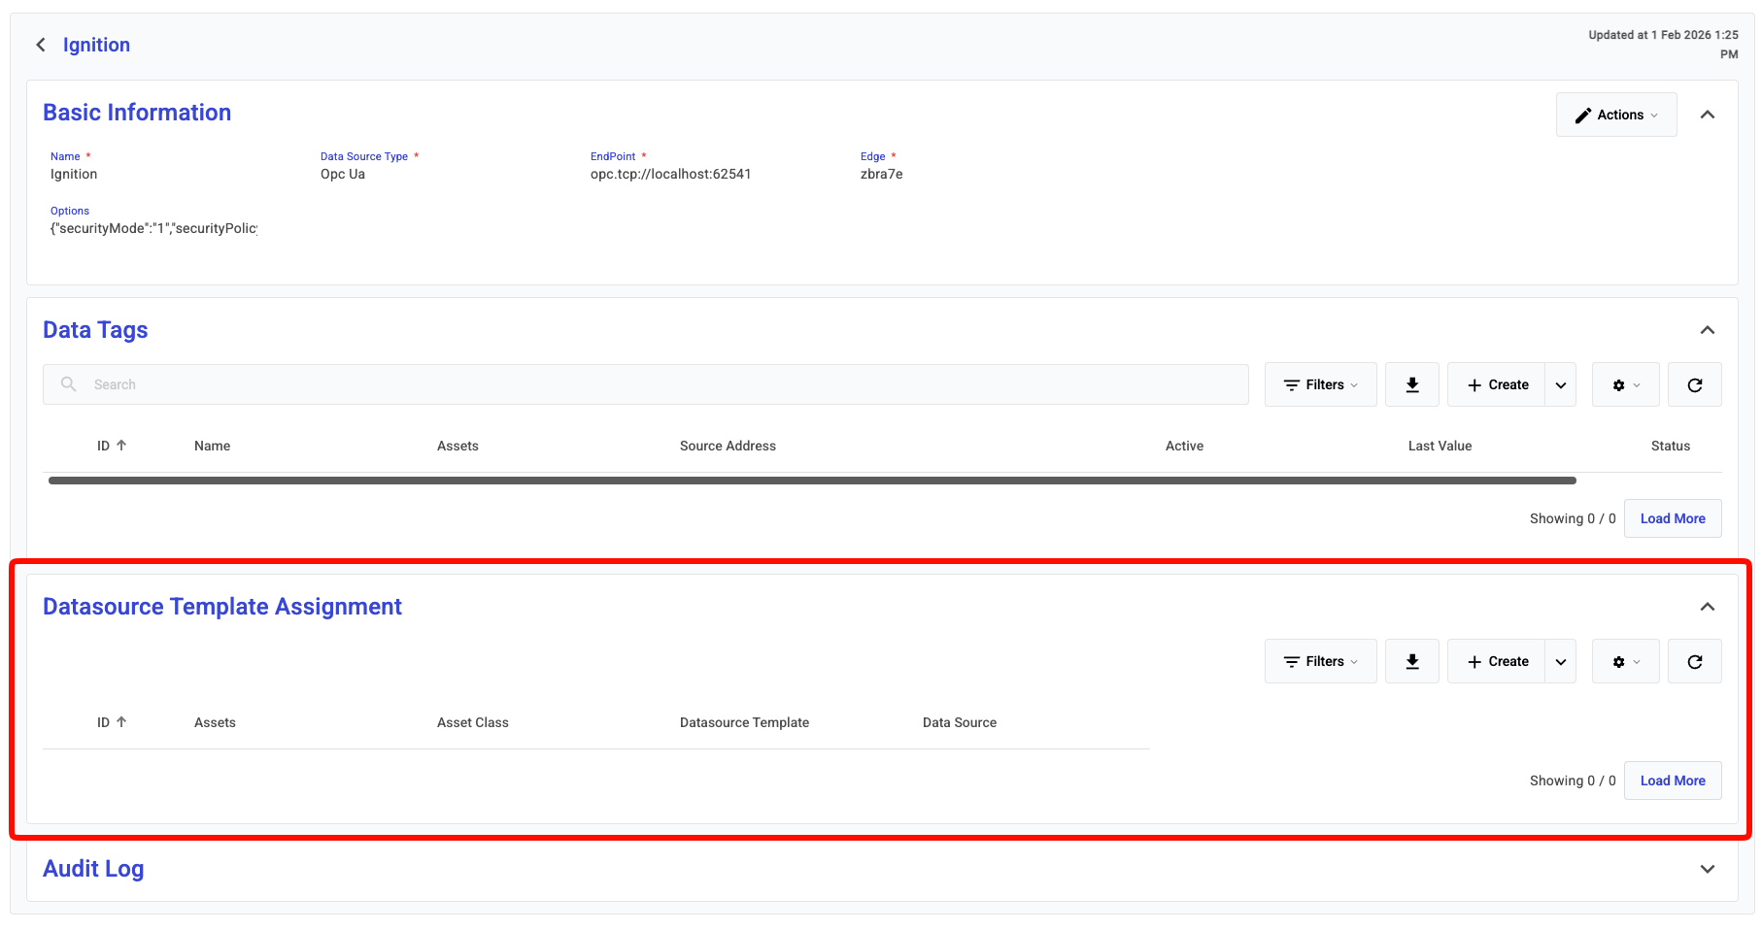Open Data Tags column settings gear
1762x930 pixels.
(1625, 385)
